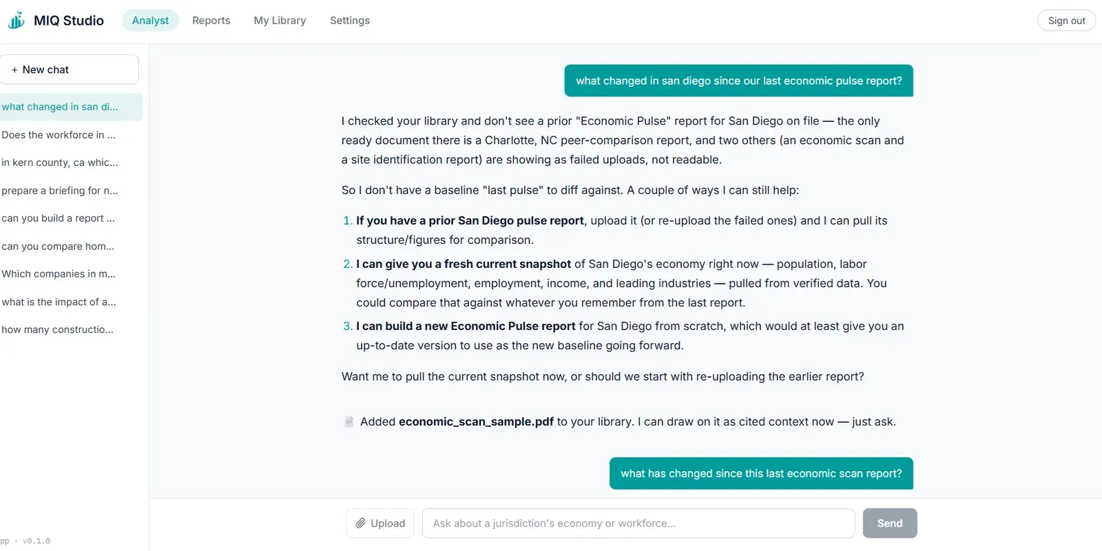Select the 'prepare a briefing' chat
The width and height of the screenshot is (1102, 551).
(70, 191)
